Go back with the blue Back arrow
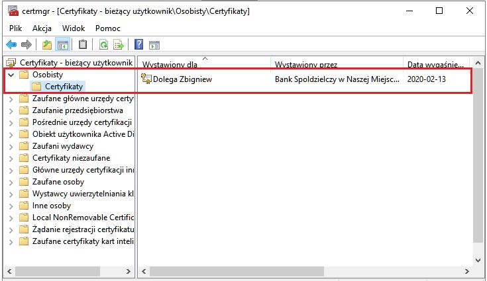The height and width of the screenshot is (281, 487). coord(11,45)
